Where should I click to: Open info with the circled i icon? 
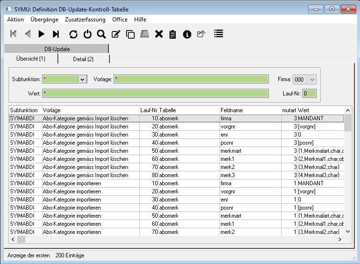pos(187,34)
